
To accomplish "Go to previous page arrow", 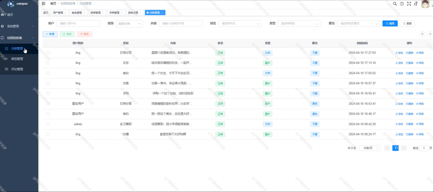I will 387,148.
